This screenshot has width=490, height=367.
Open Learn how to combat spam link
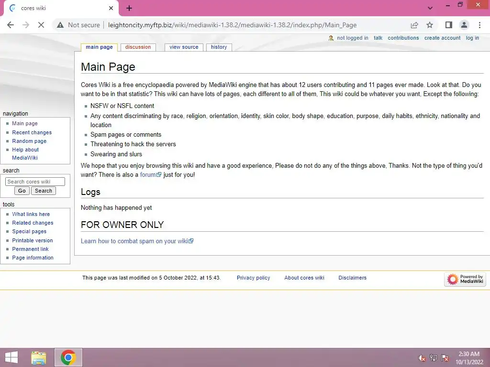(137, 241)
